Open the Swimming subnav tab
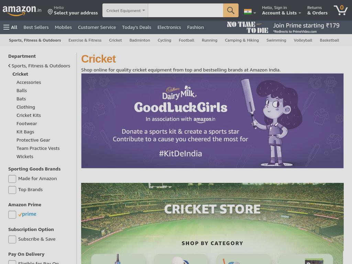Image resolution: width=352 pixels, height=264 pixels. point(276,40)
